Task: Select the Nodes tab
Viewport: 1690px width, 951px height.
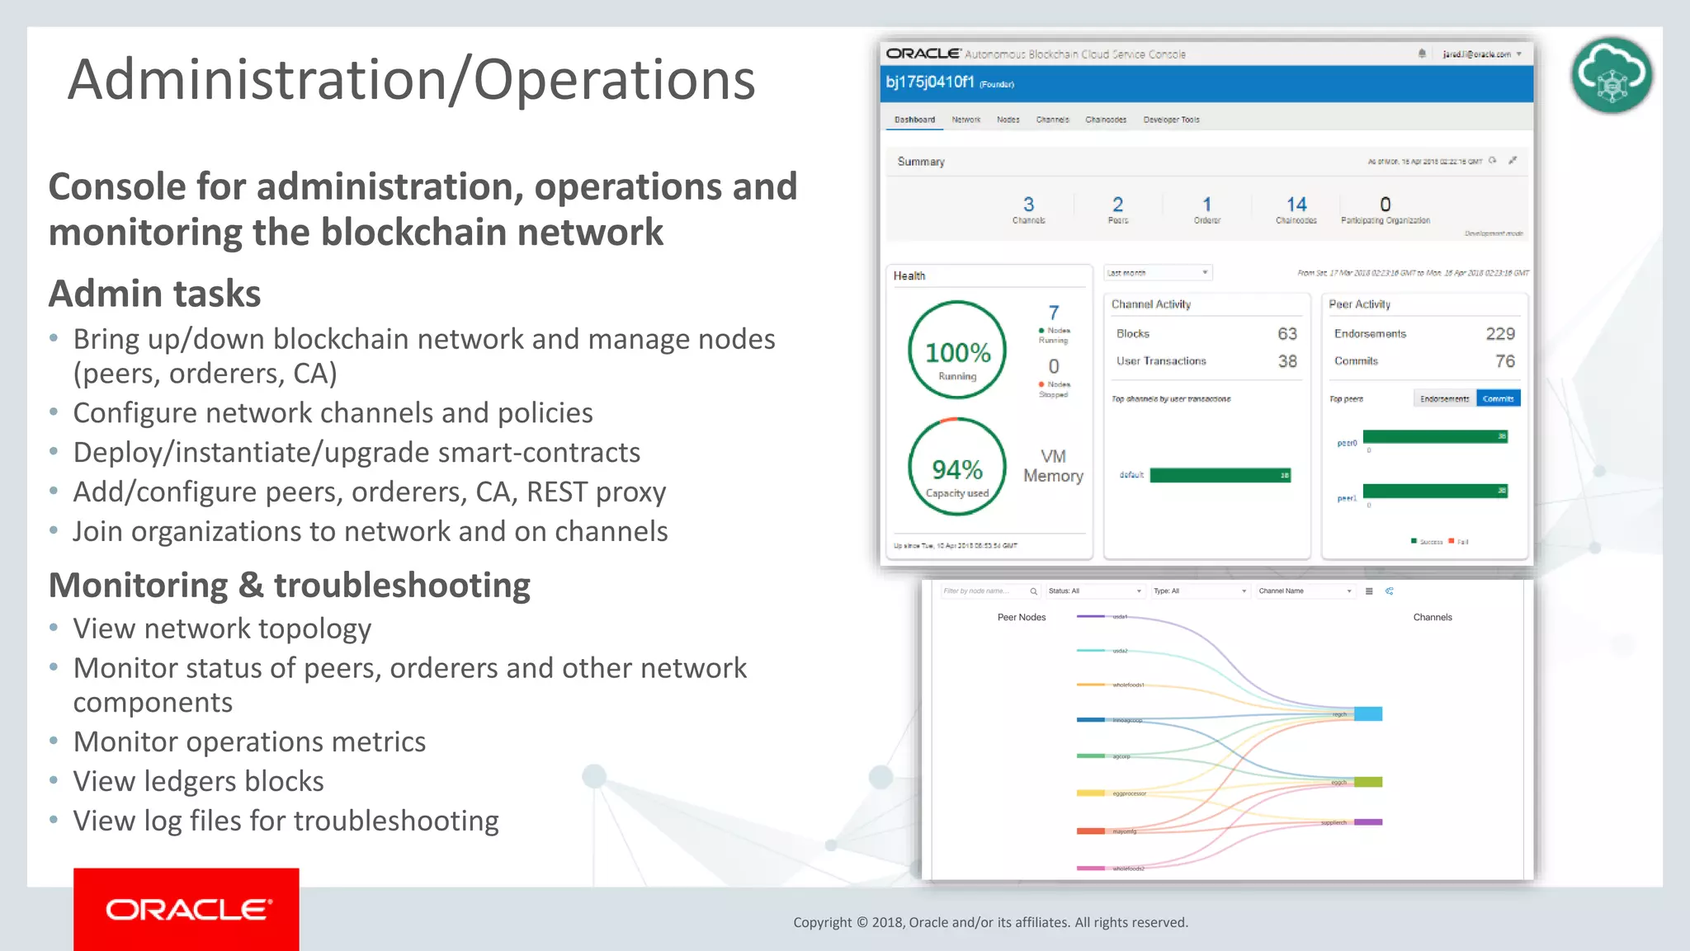Action: tap(1008, 120)
